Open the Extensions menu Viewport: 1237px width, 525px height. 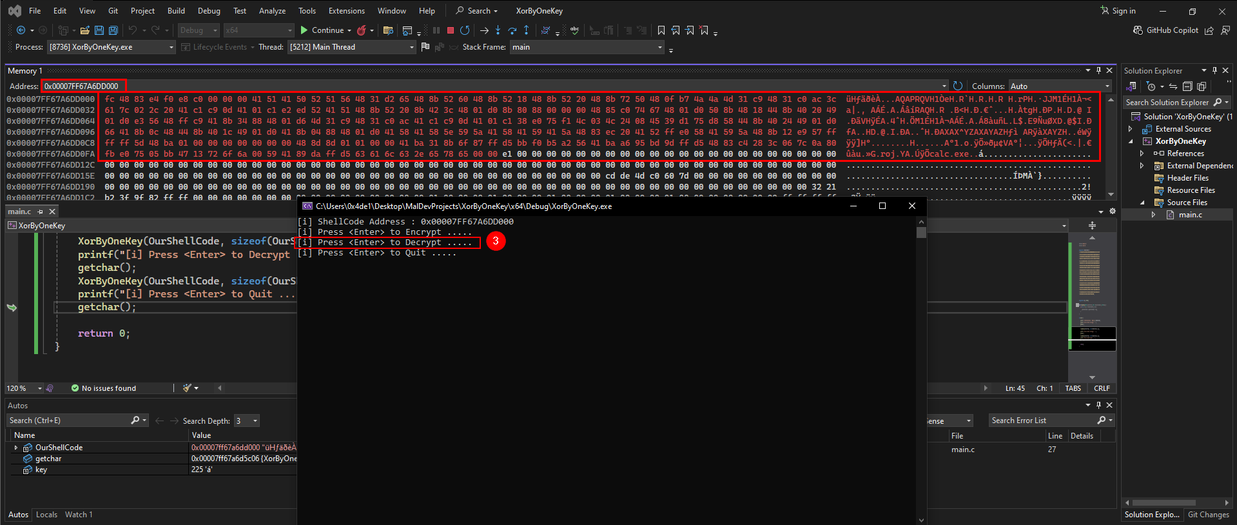346,10
